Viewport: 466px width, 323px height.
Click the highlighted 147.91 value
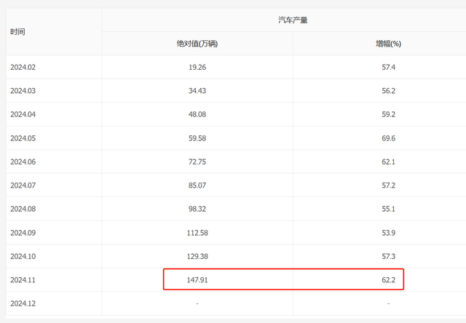coord(197,279)
